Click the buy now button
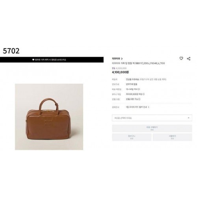Screen dimensions: 197x197 pos(152,128)
